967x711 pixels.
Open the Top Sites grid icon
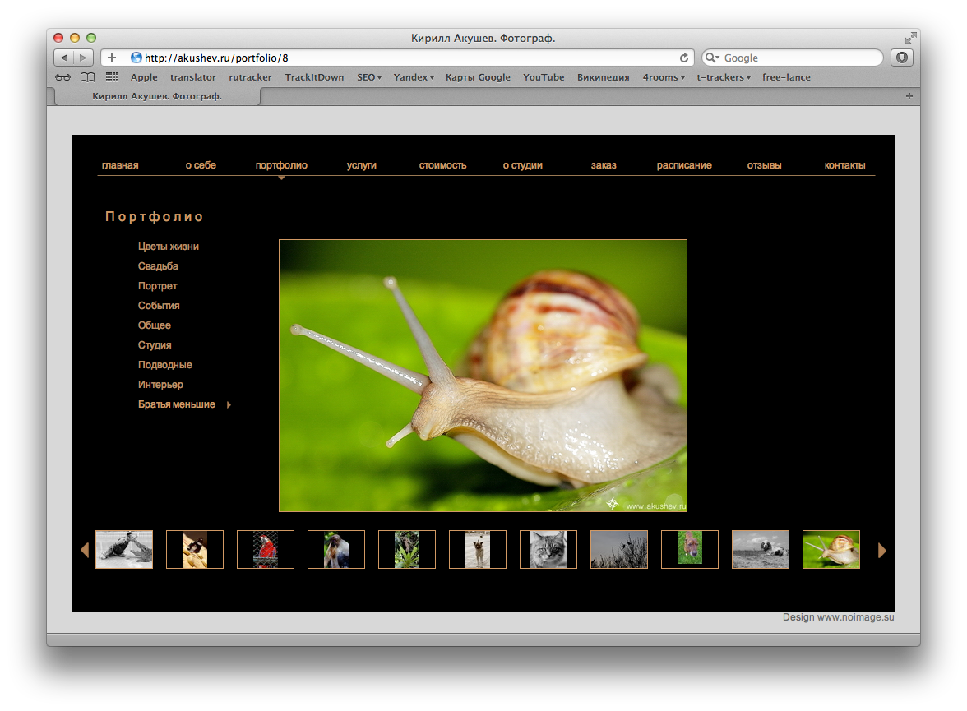pos(113,77)
